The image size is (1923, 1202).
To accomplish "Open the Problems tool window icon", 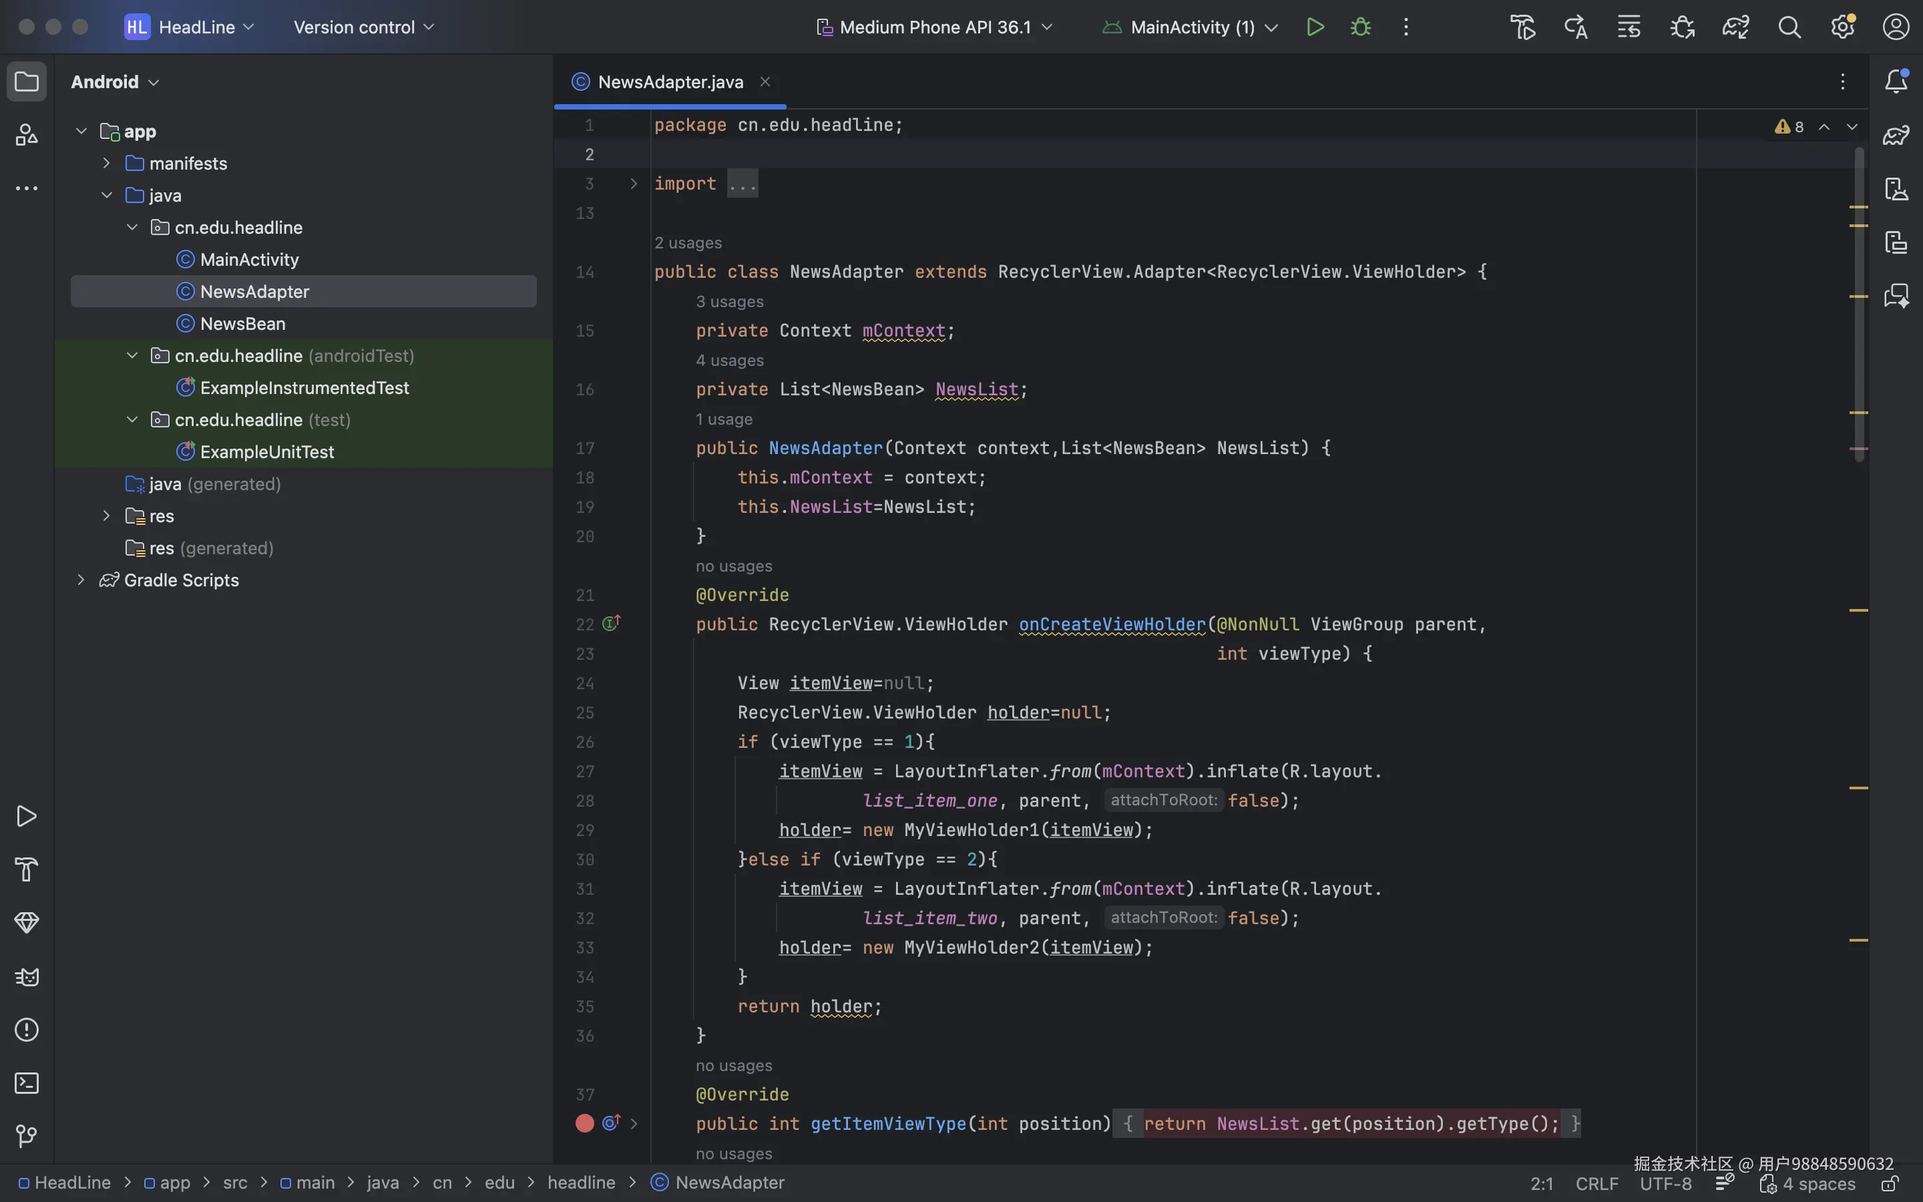I will coord(26,1030).
